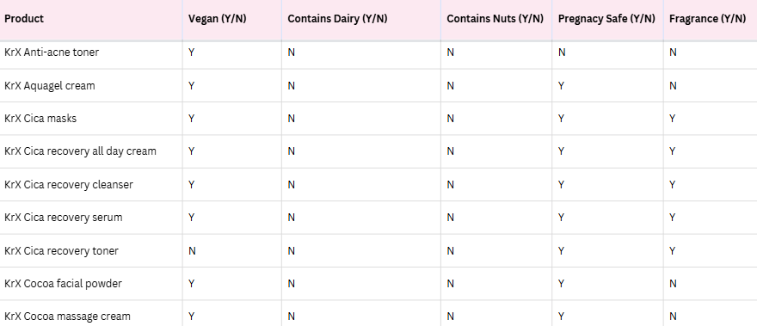Click Contains Nuts value for Cocoa facial powder

[x=451, y=284]
